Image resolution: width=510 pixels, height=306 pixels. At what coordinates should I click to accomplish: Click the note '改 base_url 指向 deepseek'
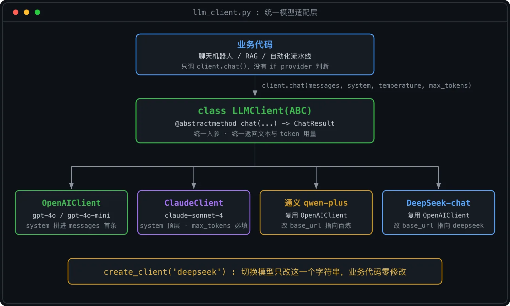point(439,225)
